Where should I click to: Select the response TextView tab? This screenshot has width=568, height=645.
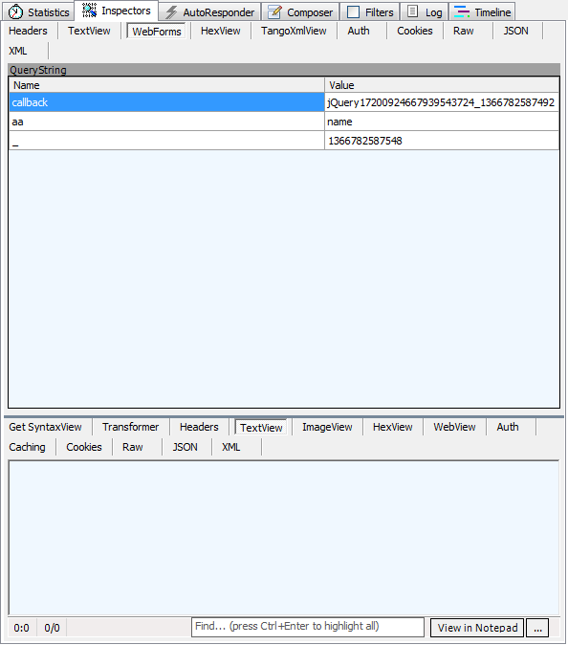click(261, 428)
